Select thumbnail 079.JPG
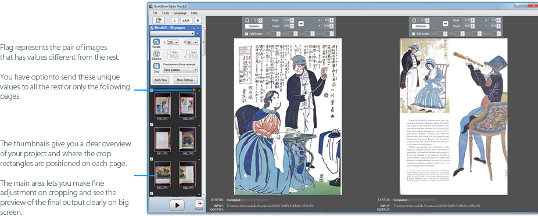This screenshot has width=538, height=216. point(163,105)
